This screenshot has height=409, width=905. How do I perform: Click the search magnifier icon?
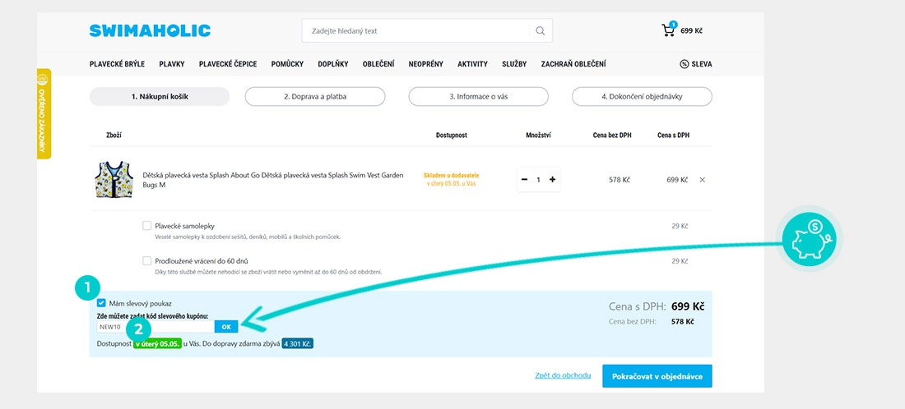click(541, 30)
